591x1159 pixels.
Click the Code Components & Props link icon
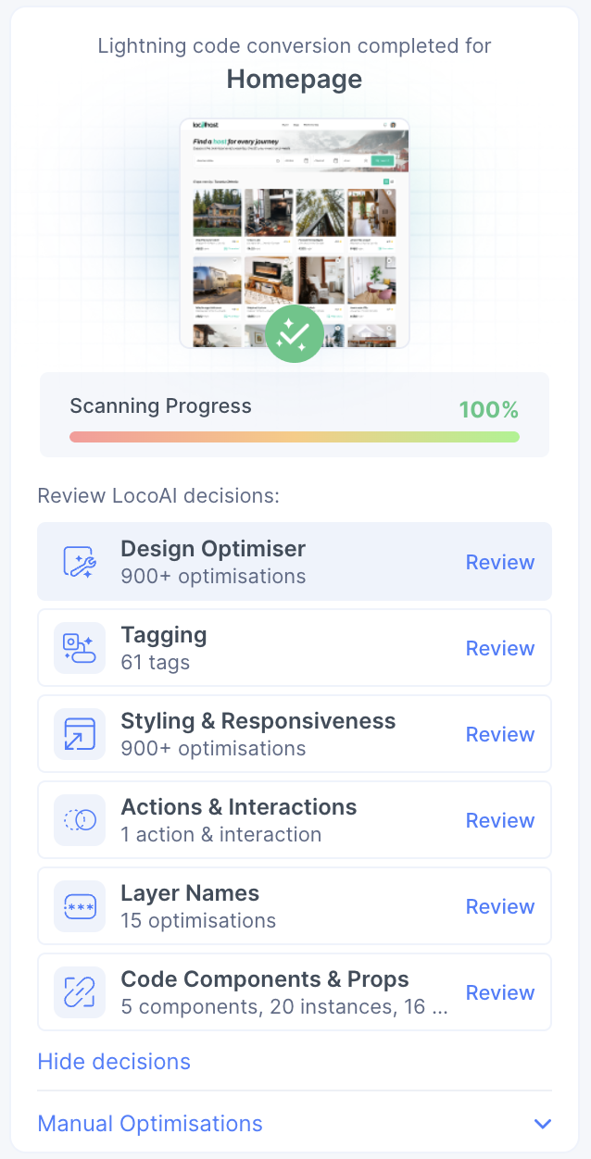coord(79,991)
